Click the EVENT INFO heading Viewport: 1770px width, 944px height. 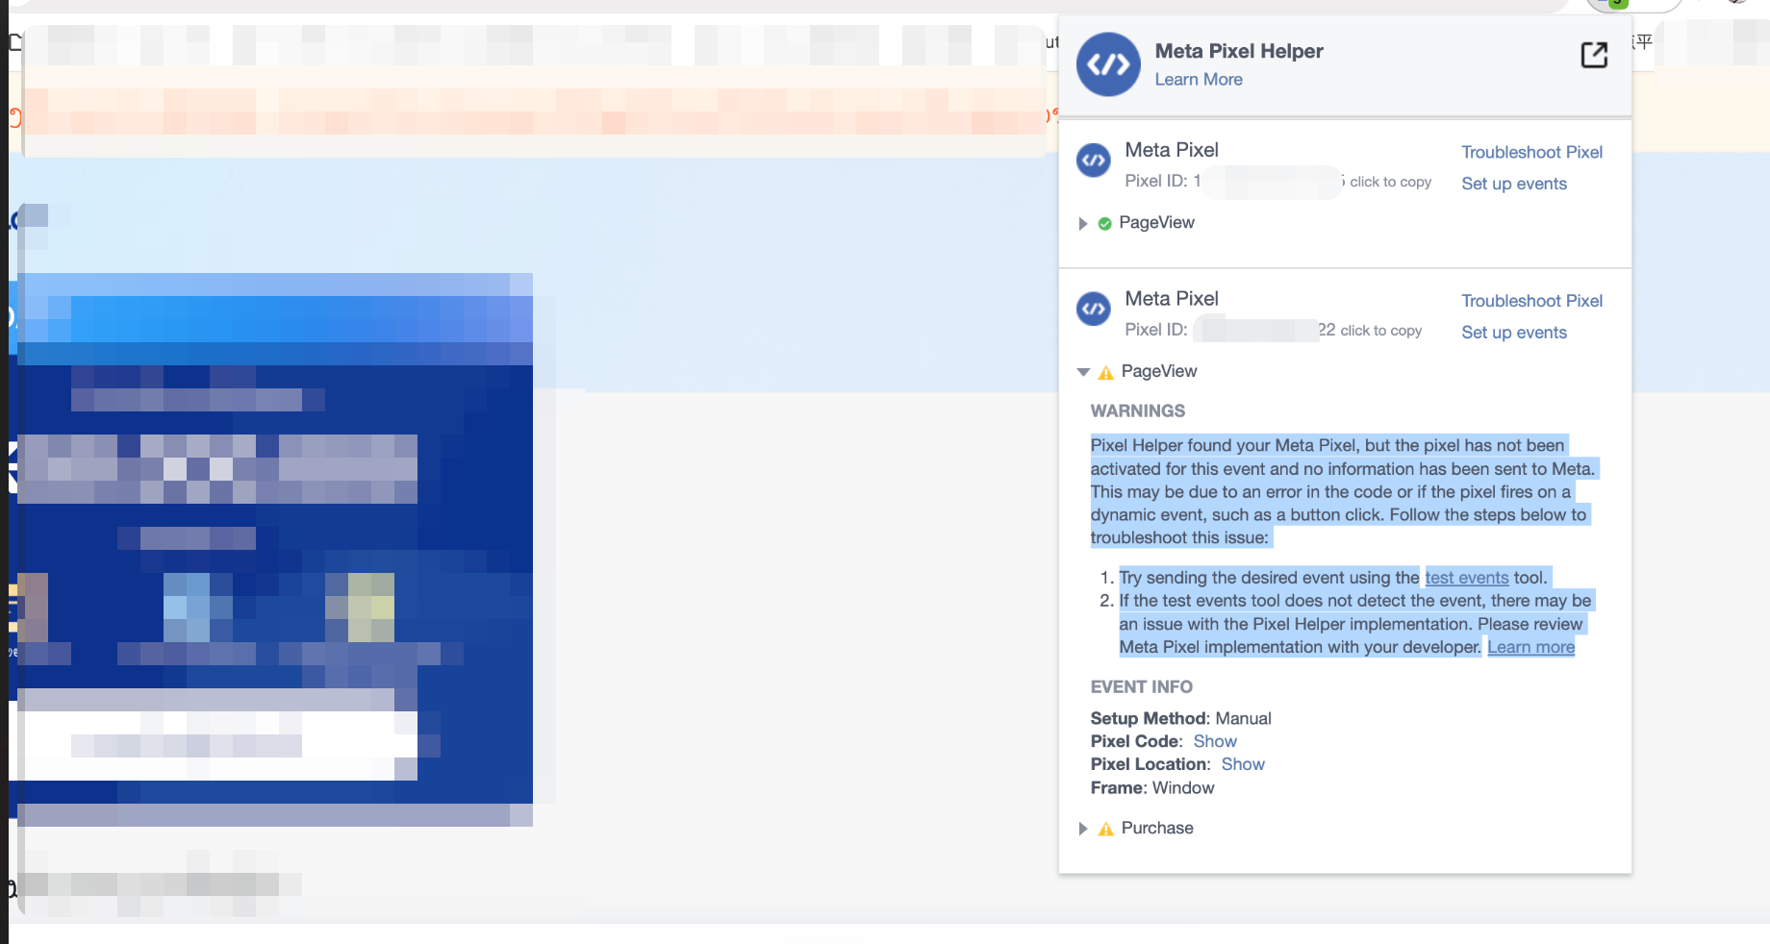click(x=1141, y=687)
